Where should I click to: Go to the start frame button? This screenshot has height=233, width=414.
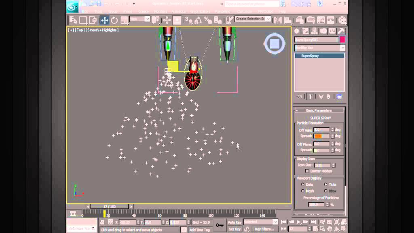284,222
